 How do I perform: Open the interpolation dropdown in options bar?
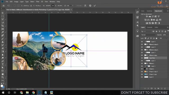click(x=73, y=6)
